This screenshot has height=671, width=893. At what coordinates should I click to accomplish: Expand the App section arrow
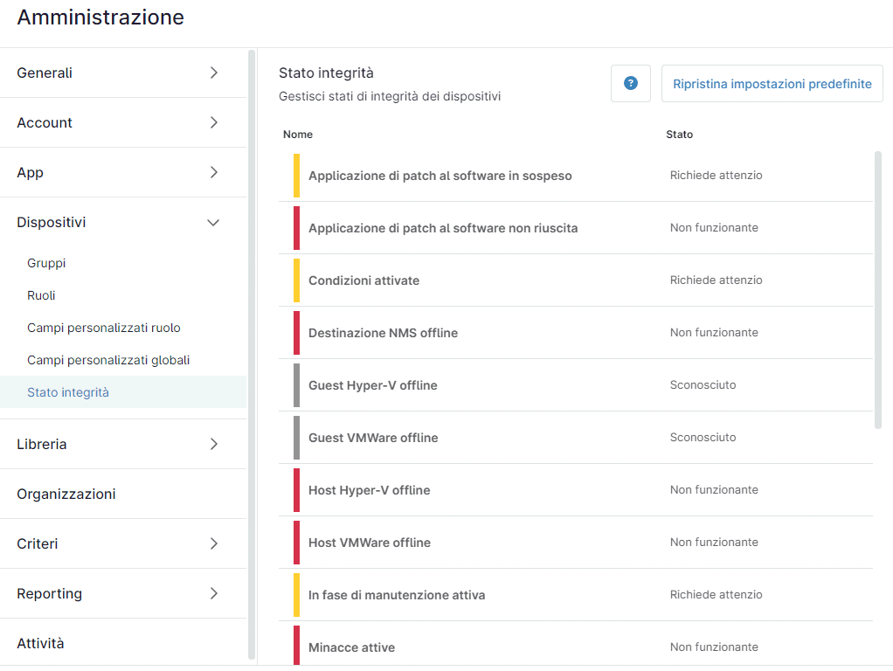pos(214,172)
